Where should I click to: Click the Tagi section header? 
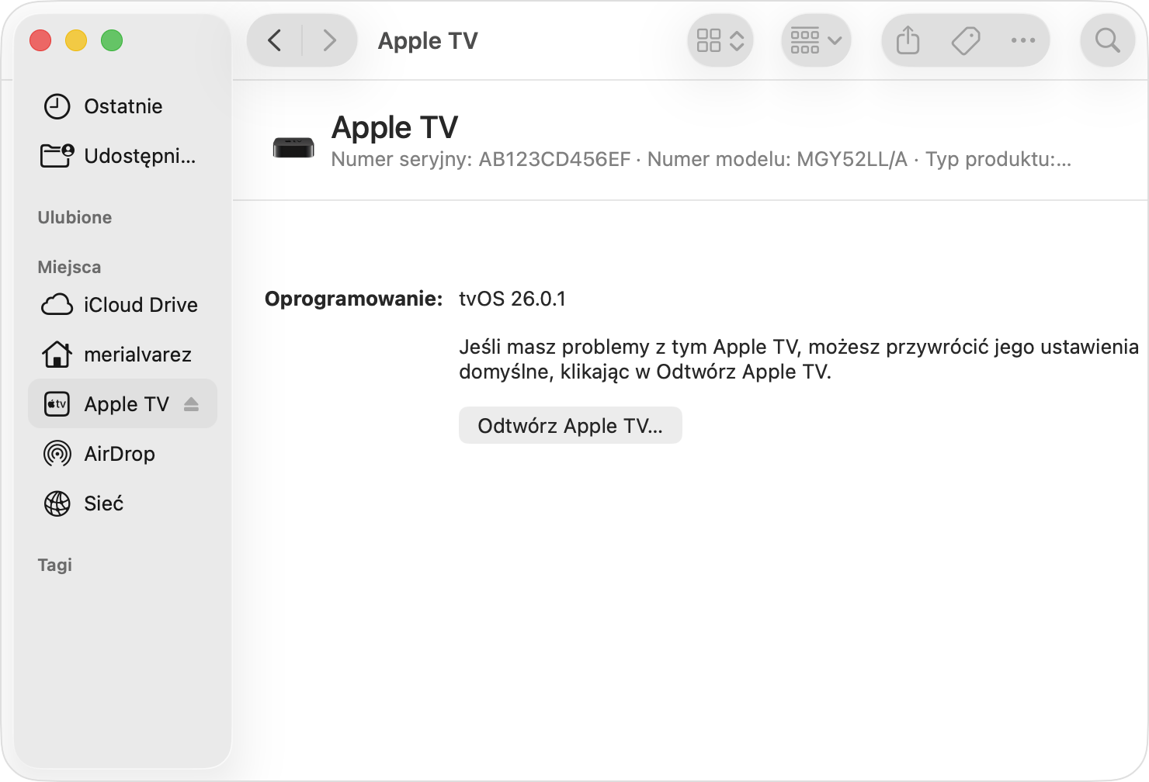pos(55,565)
